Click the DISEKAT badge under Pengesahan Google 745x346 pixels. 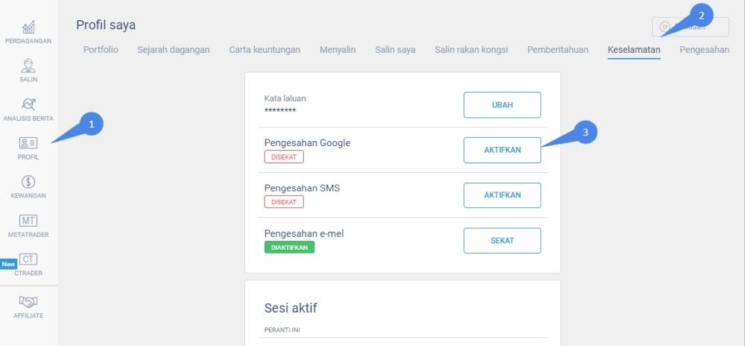point(284,157)
